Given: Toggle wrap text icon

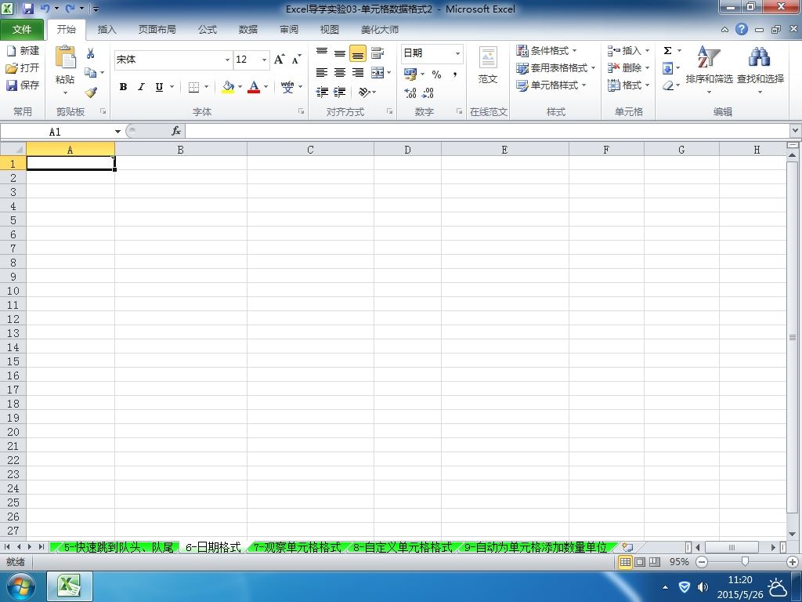Looking at the screenshot, I should point(378,53).
